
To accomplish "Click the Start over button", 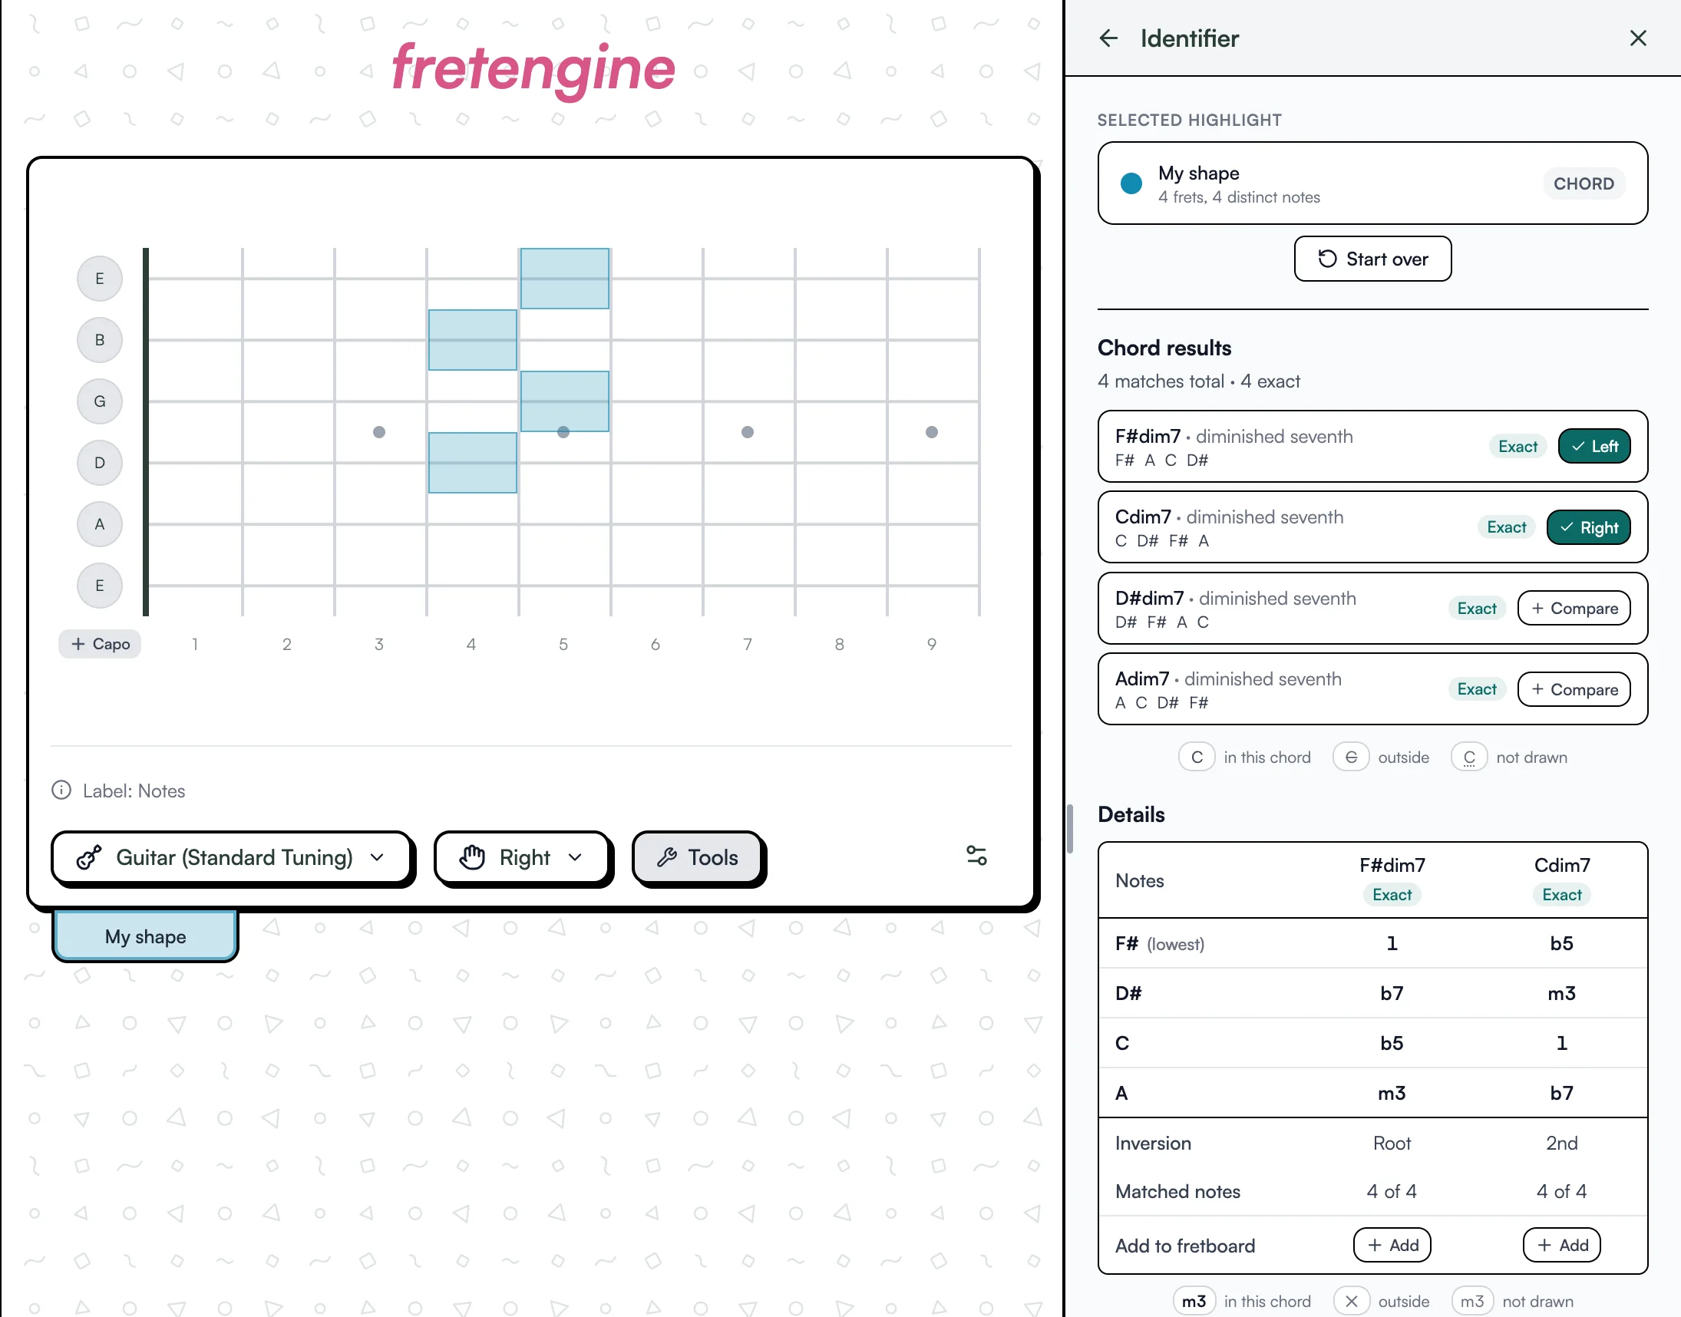I will (1372, 259).
